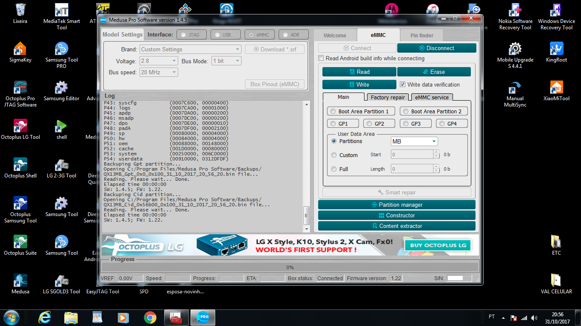
Task: Select the Full user data option
Action: [334, 169]
